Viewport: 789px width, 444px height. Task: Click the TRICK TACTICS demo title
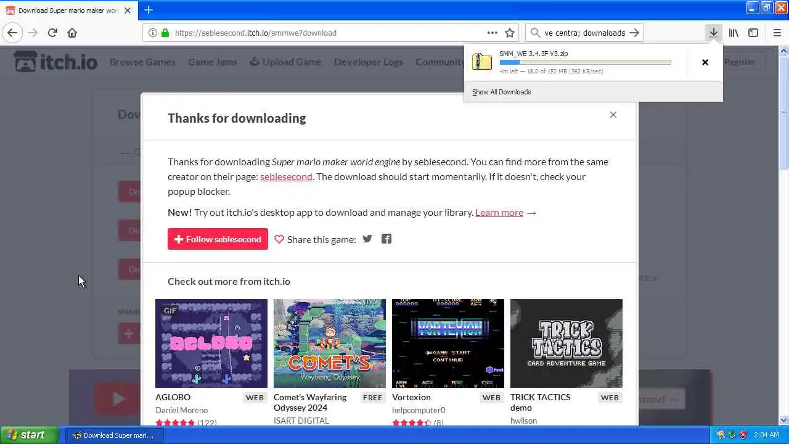point(541,402)
